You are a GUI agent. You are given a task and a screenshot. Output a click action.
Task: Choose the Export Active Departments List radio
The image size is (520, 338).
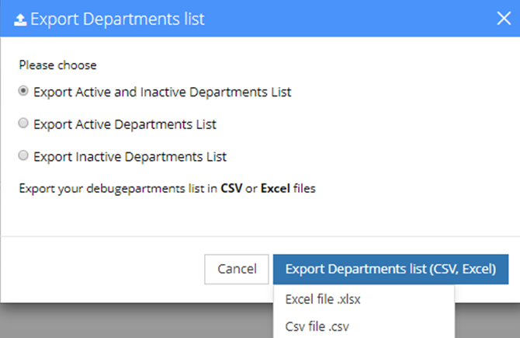pos(24,124)
